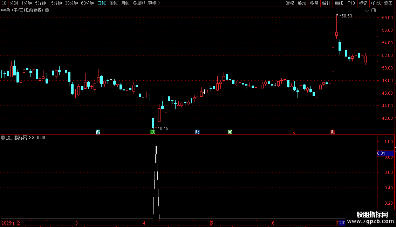Click the 2025年 date axis label

[8, 223]
